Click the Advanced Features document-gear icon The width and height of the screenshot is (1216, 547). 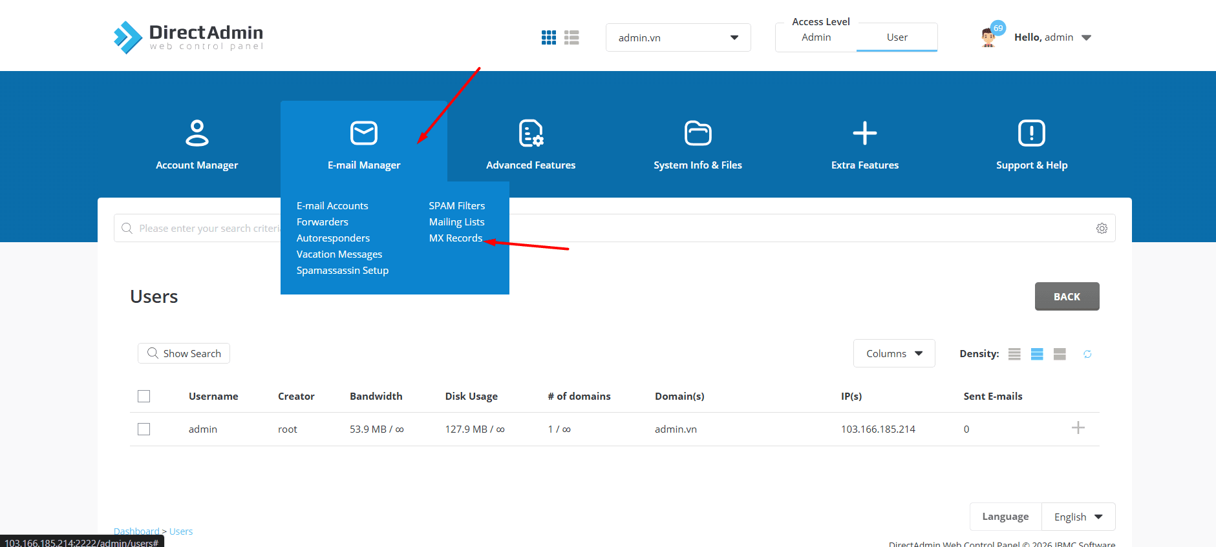(531, 133)
